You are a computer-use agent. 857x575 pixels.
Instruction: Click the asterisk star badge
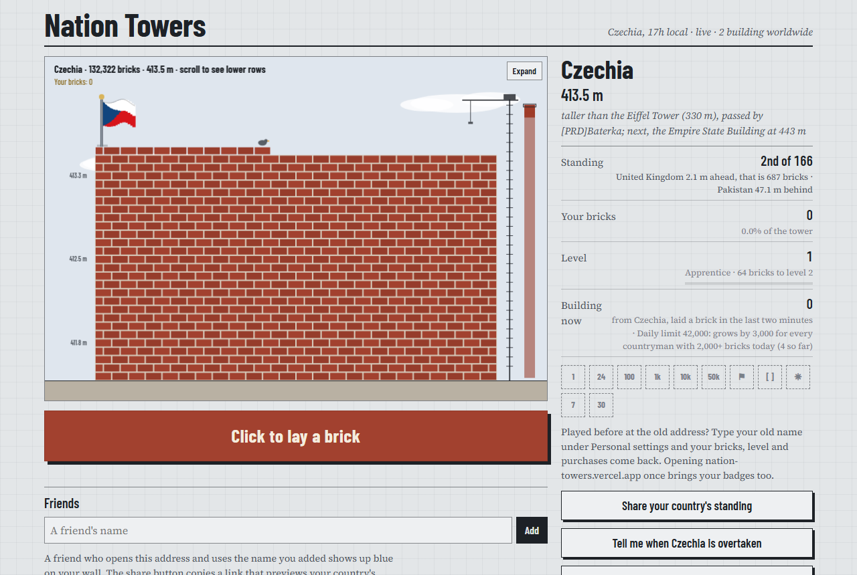coord(798,377)
